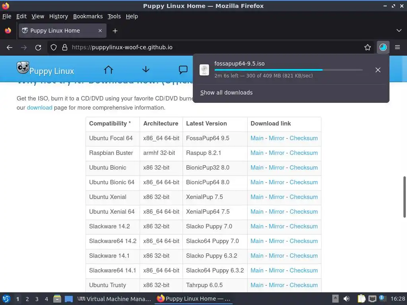407x305 pixels.
Task: Open a new tab with plus
Action: pyautogui.click(x=115, y=31)
